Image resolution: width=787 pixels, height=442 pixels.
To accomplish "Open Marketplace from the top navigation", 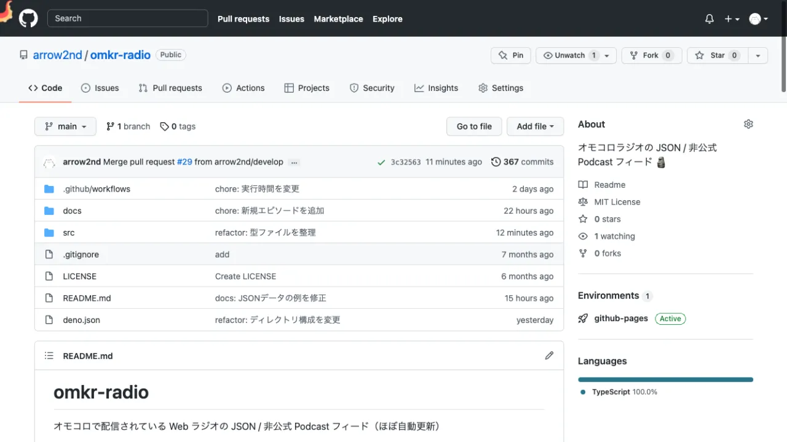I will (x=338, y=18).
